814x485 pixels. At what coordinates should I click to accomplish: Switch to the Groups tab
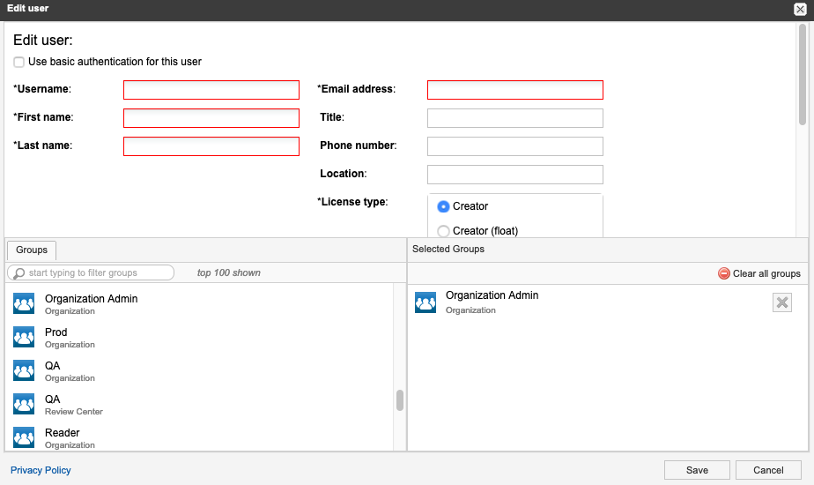click(x=32, y=250)
